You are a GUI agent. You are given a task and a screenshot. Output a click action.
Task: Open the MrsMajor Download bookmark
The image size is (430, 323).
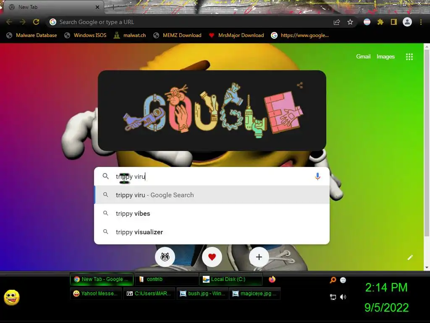point(236,35)
